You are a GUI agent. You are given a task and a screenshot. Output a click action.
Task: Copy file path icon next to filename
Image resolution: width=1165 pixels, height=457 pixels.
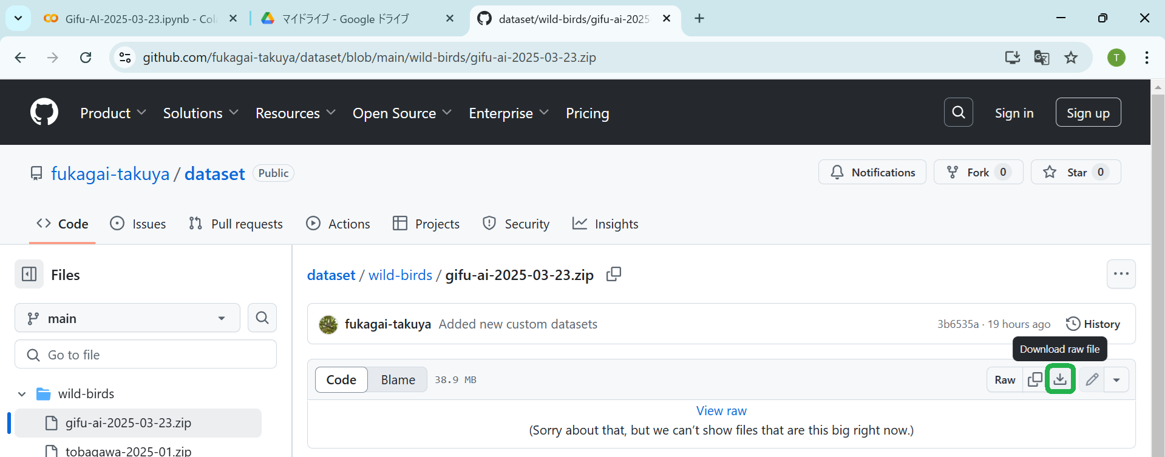(x=614, y=275)
